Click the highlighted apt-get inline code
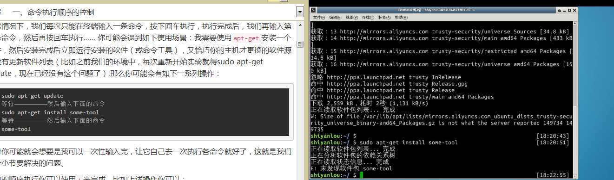The height and width of the screenshot is (180, 614). (x=246, y=38)
